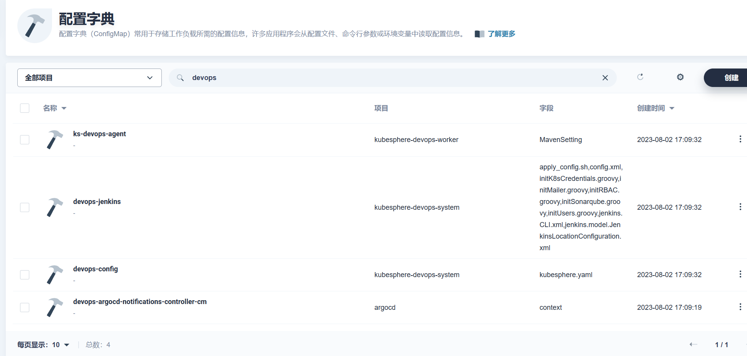Clear the devops search keyword
747x356 pixels.
pyautogui.click(x=605, y=78)
